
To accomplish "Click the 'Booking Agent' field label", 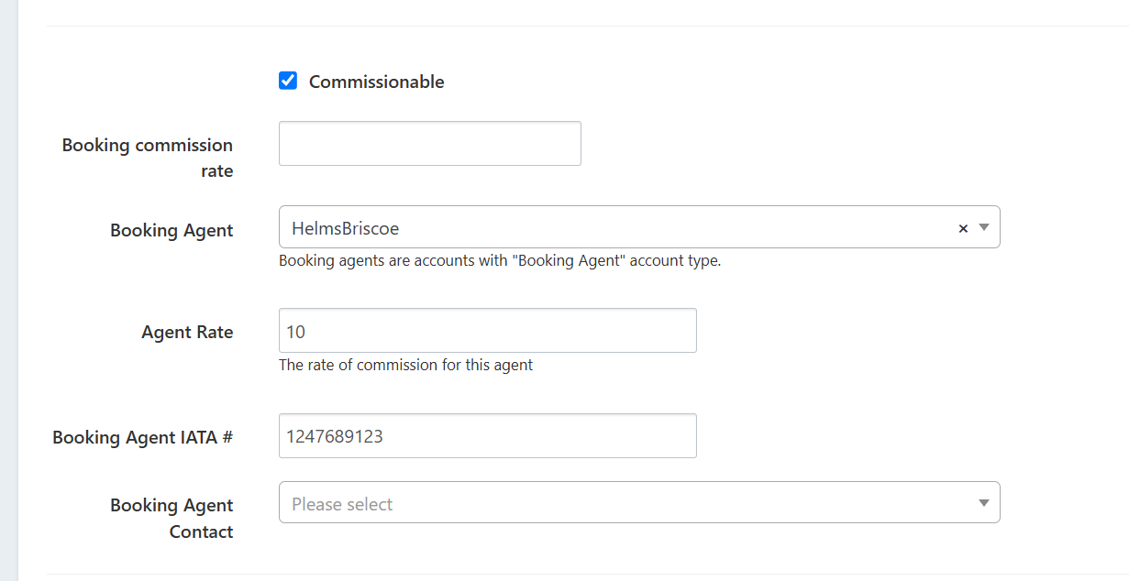I will 172,230.
